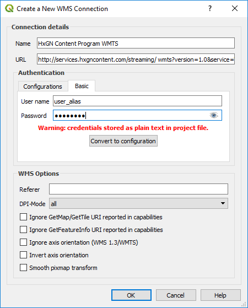
Task: Click the URL input field
Action: (136, 59)
